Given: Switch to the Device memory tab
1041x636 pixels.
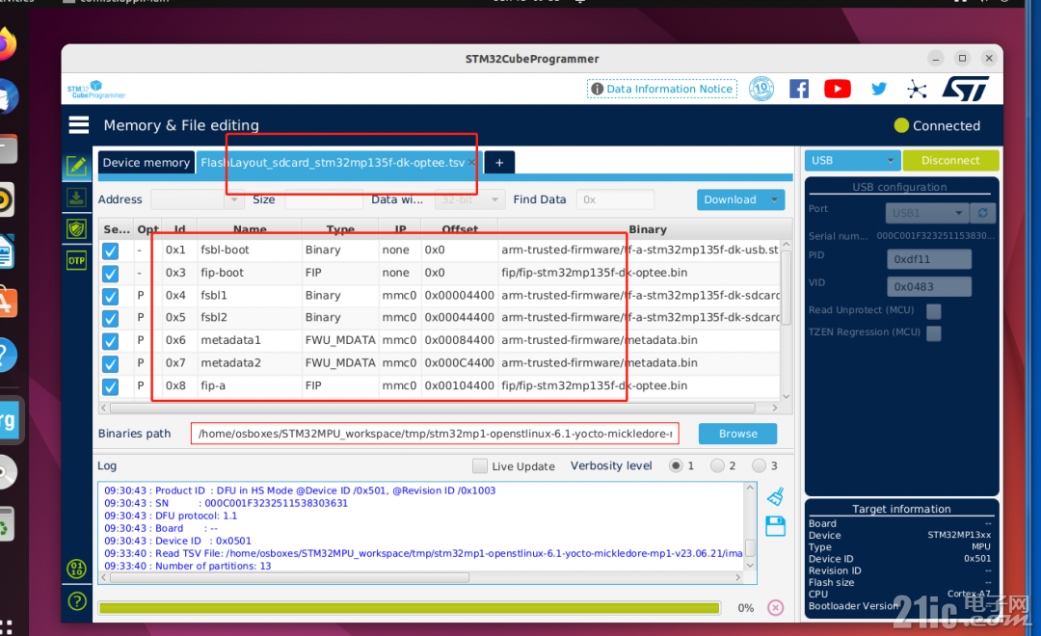Looking at the screenshot, I should point(147,163).
